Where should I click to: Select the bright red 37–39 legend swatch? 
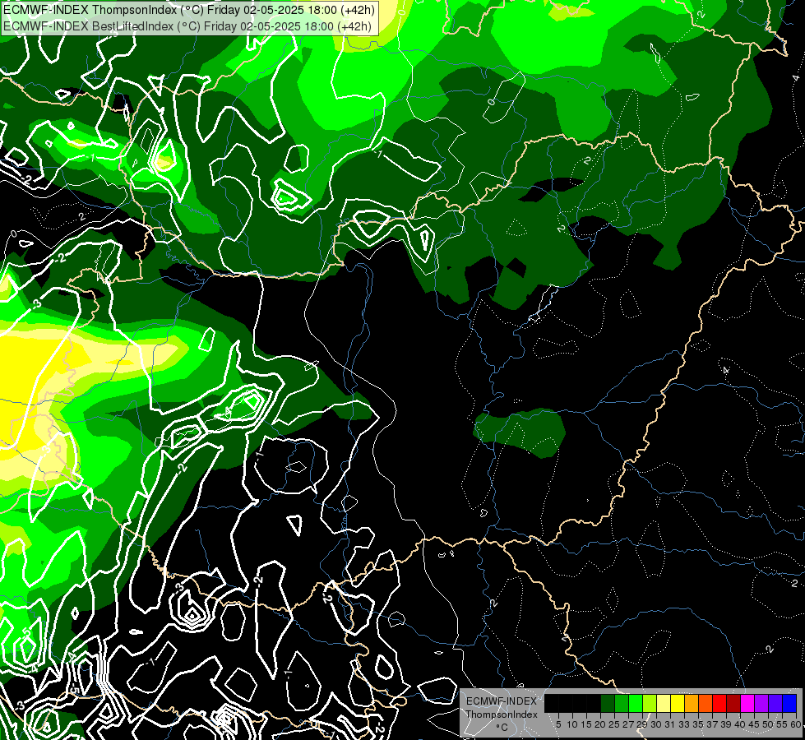(719, 703)
